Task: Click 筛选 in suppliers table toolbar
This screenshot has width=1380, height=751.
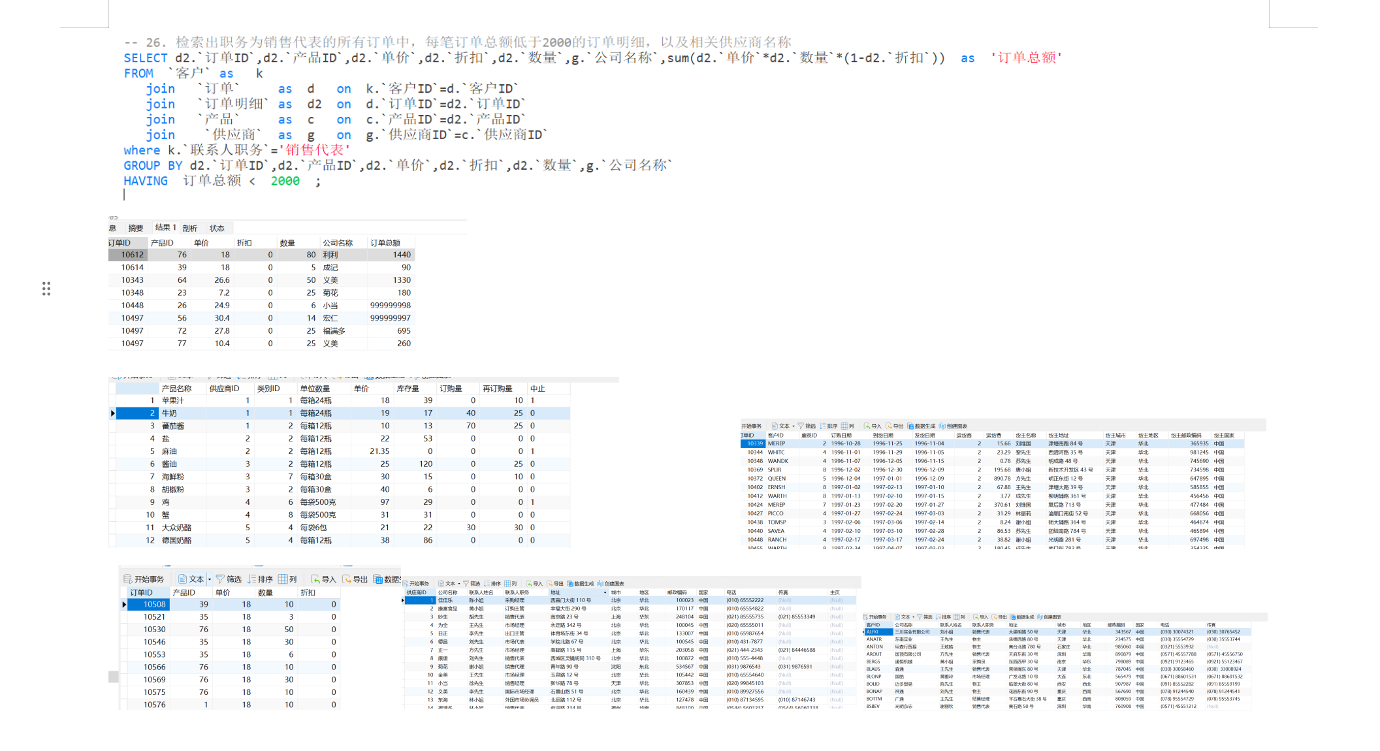Action: (472, 584)
